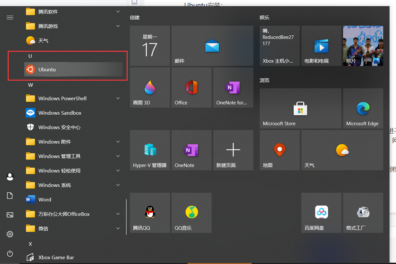Expand the 微信 folder
The height and width of the screenshot is (264, 396).
coord(73,228)
